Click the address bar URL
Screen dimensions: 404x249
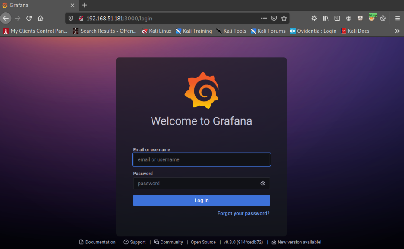pos(119,19)
